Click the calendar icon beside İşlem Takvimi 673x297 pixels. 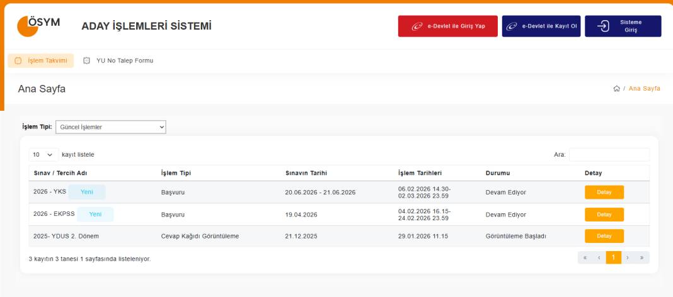click(x=18, y=60)
